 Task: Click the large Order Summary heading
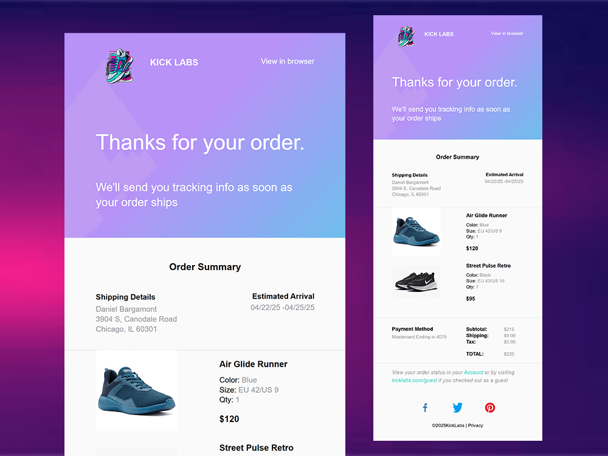(x=205, y=267)
